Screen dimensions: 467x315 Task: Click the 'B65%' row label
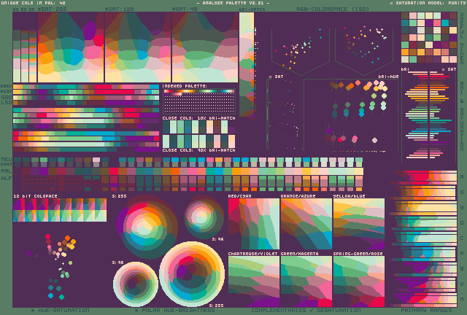[x=7, y=86]
